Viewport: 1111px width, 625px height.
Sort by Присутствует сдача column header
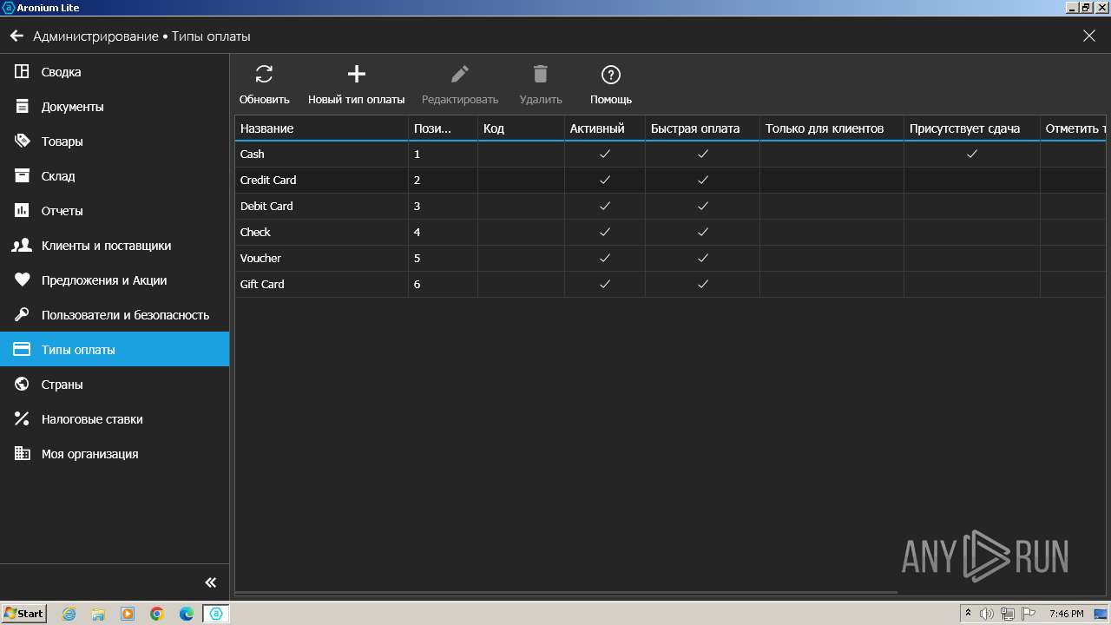click(971, 128)
